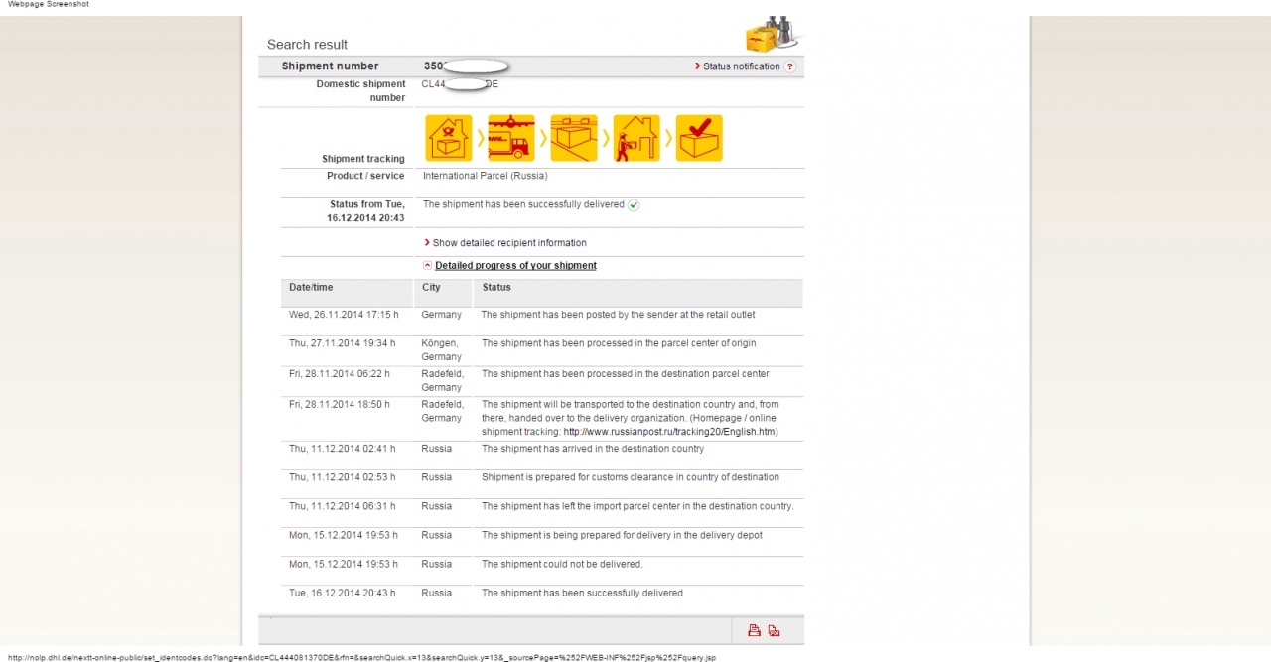Click the Status column header
The image size is (1271, 662).
coord(496,288)
